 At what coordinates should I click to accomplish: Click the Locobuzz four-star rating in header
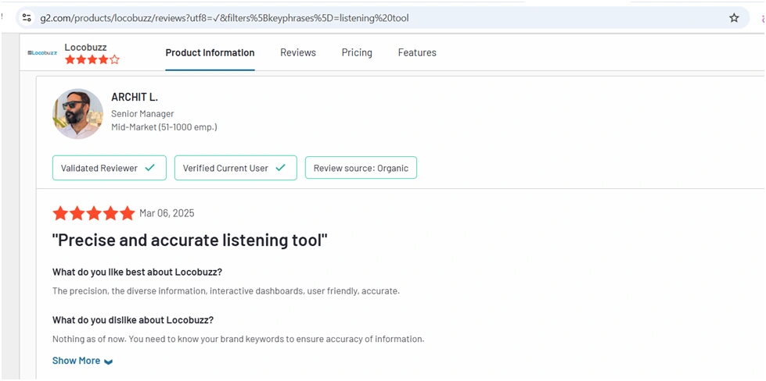tap(92, 60)
